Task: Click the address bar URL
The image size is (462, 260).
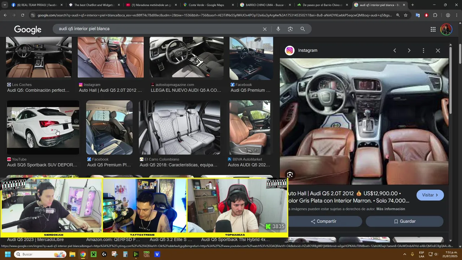Action: [x=214, y=15]
